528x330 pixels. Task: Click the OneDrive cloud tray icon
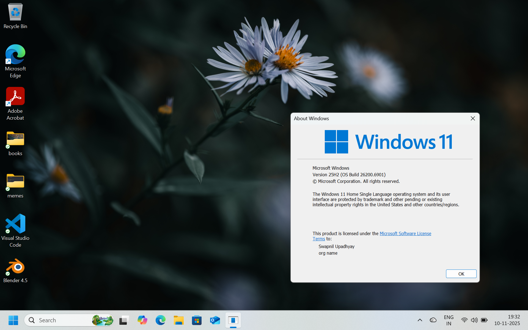pos(433,320)
